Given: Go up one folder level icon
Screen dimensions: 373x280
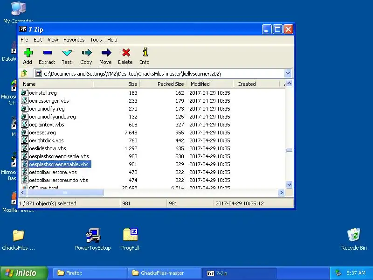Looking at the screenshot, I should (x=24, y=73).
